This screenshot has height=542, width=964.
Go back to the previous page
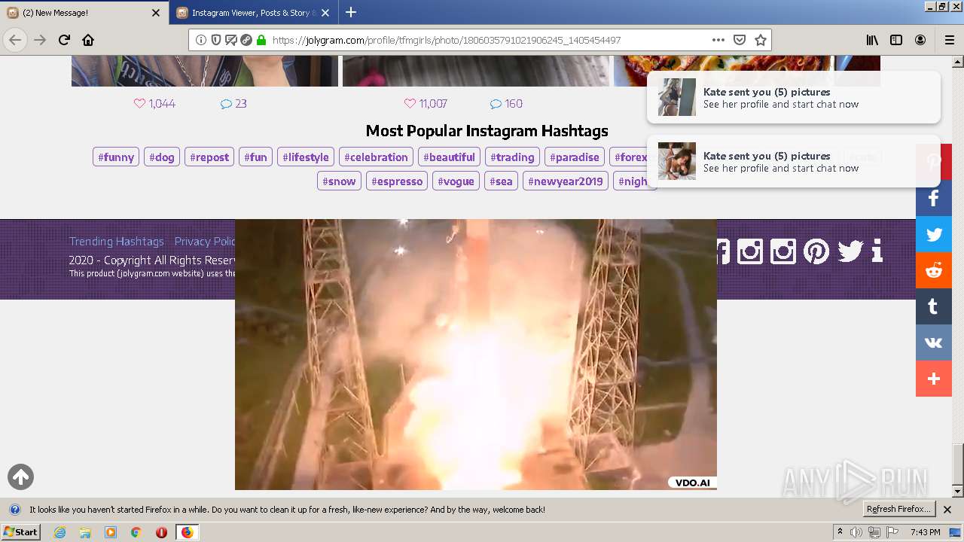tap(15, 40)
